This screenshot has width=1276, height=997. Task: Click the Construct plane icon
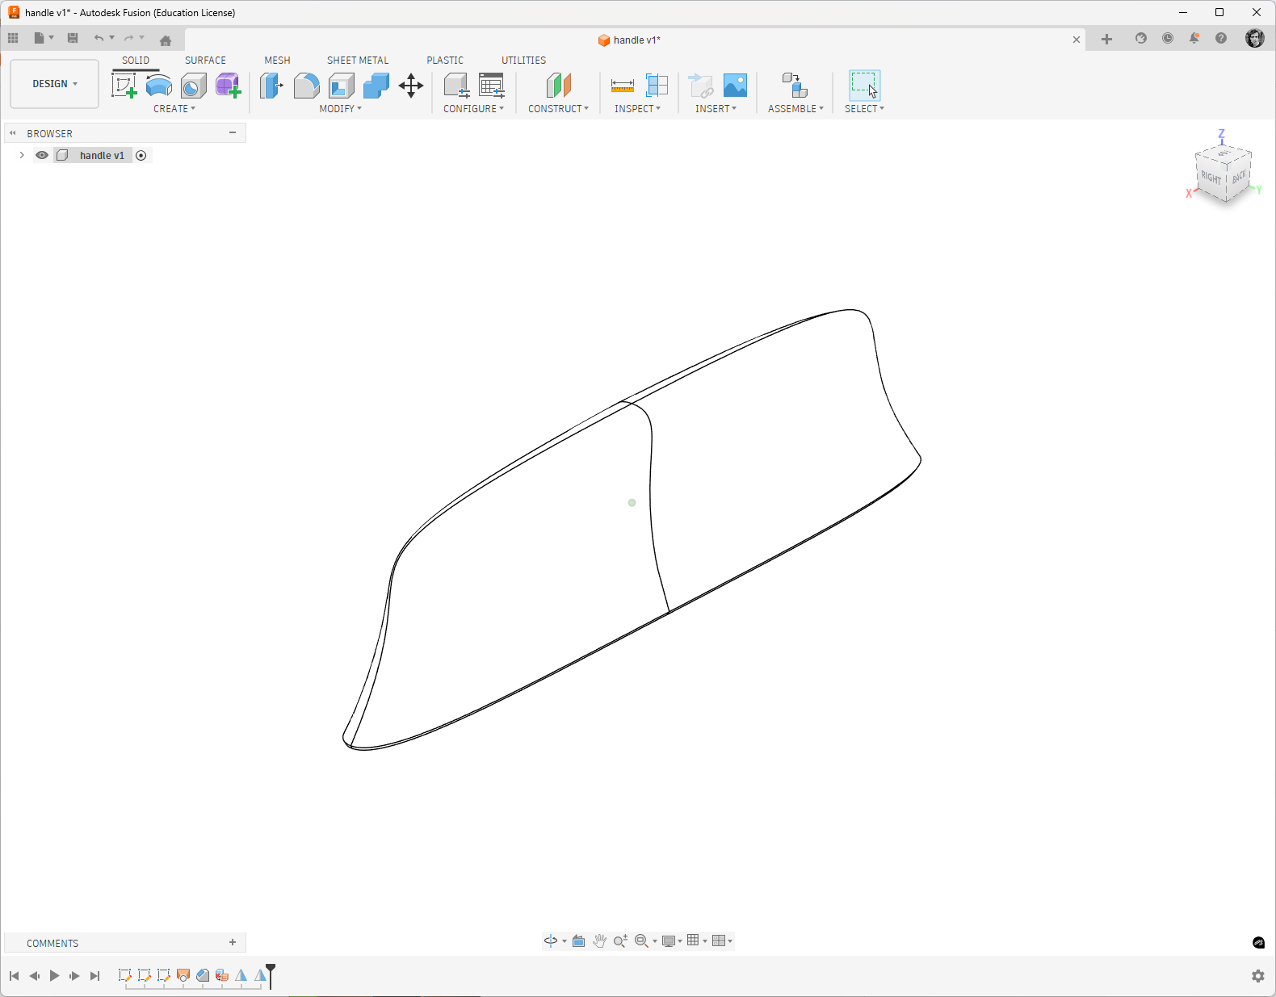point(558,85)
